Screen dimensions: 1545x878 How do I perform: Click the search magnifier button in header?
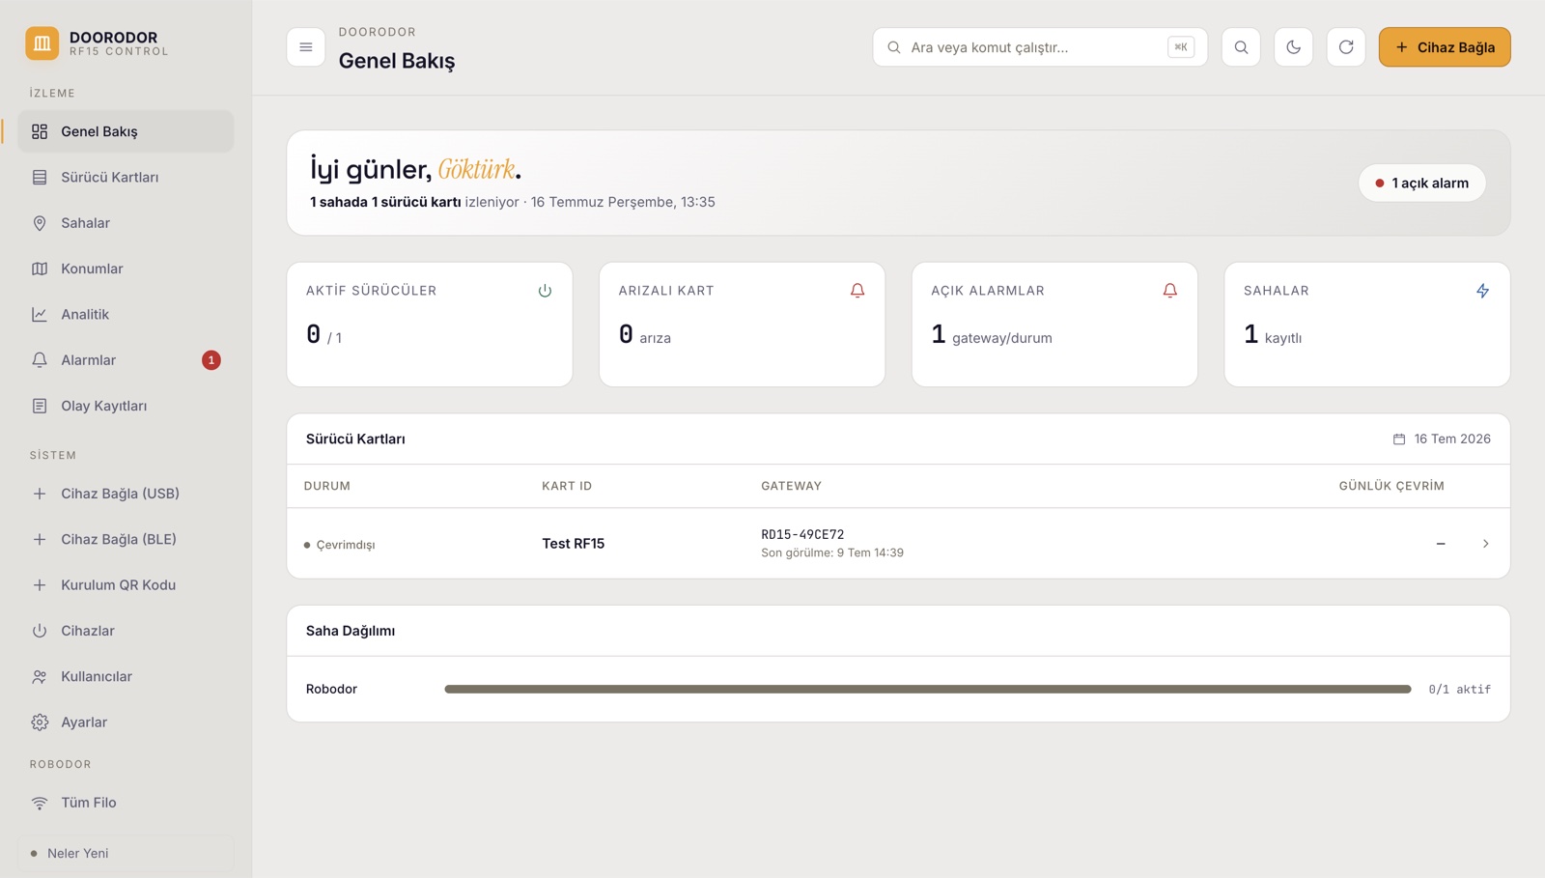pyautogui.click(x=1241, y=47)
